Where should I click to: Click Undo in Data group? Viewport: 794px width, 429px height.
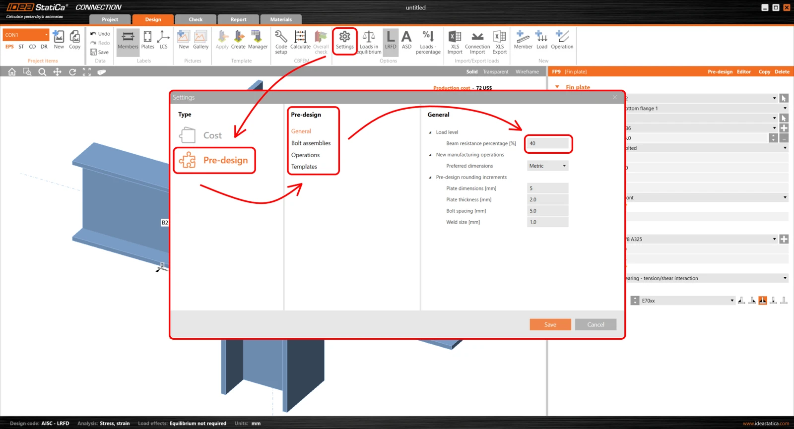(100, 34)
